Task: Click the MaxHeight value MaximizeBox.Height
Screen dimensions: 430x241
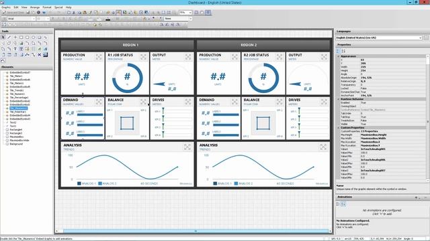Action: 374,135
